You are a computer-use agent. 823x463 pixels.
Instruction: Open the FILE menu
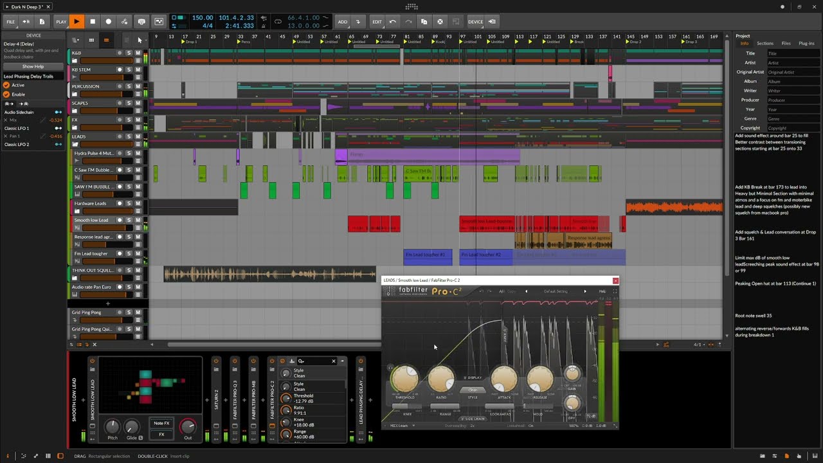(11, 21)
